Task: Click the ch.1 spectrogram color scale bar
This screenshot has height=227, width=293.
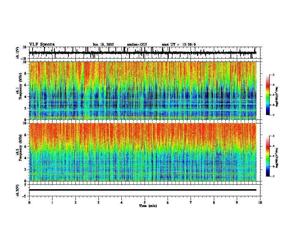Action: coord(268,95)
